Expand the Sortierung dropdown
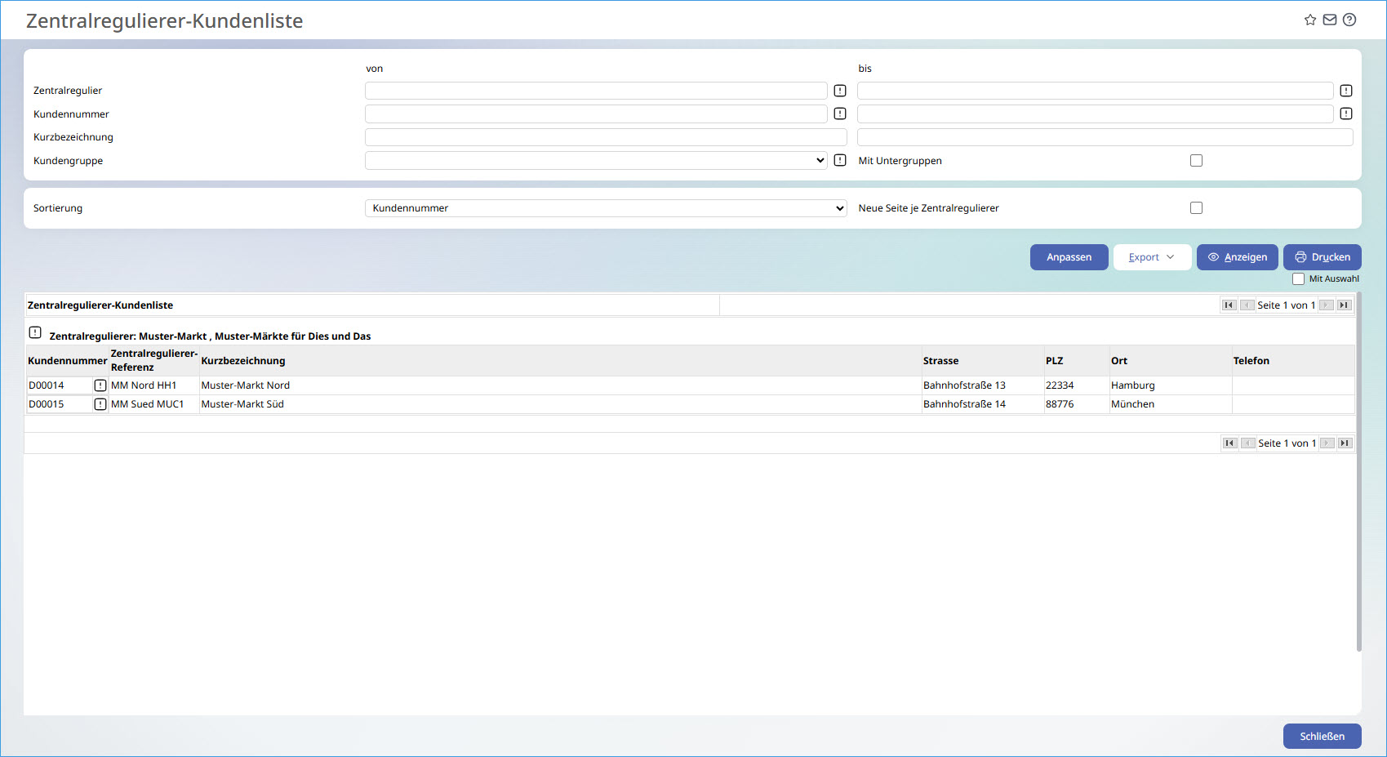Screen dimensions: 1387x757 (605, 208)
